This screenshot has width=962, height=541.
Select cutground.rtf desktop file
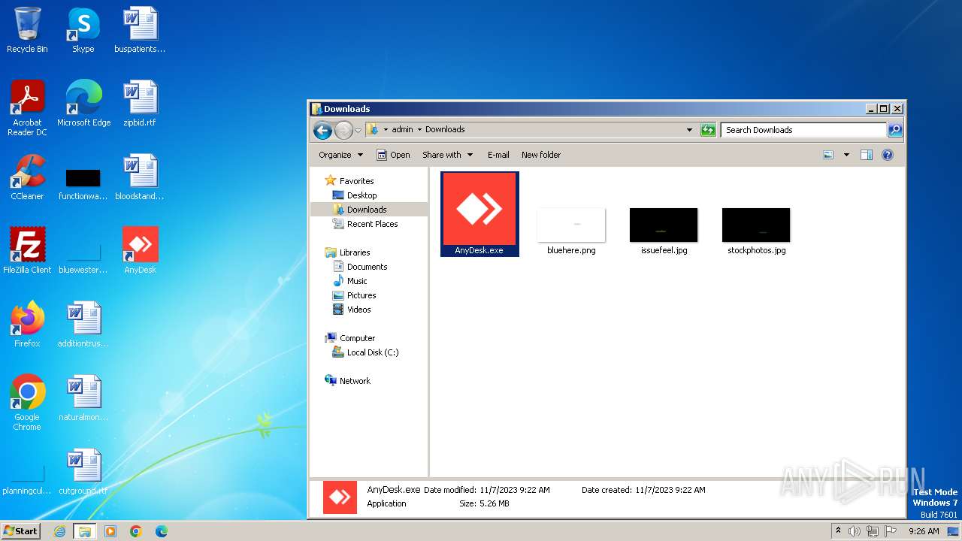(x=83, y=471)
